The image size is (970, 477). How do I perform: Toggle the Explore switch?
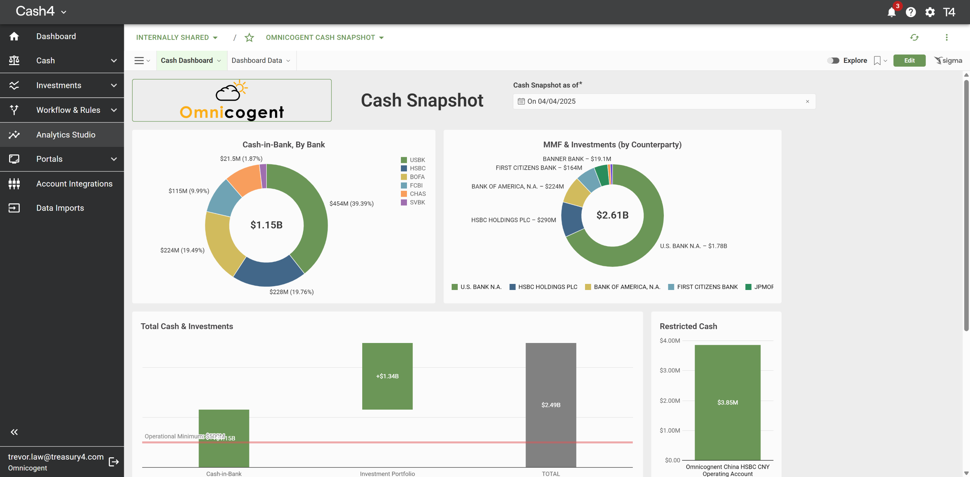[833, 61]
